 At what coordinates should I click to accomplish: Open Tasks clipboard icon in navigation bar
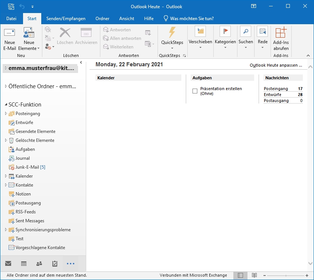(x=55, y=264)
